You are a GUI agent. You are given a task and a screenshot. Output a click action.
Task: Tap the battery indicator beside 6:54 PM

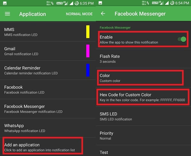pos(172,3)
